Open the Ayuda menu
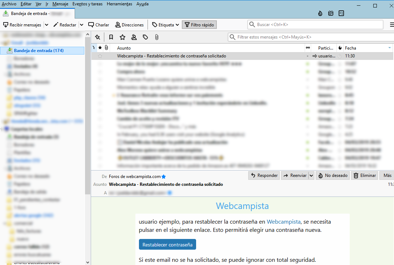The image size is (394, 265). [143, 4]
